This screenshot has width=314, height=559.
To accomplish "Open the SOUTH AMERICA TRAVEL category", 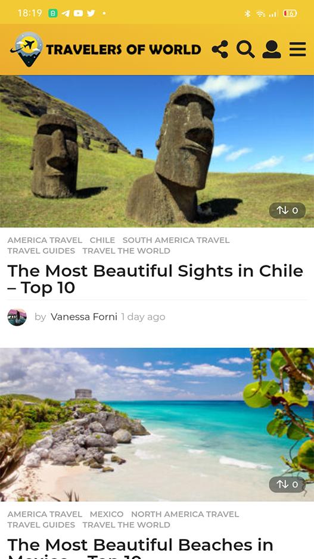I will 176,240.
